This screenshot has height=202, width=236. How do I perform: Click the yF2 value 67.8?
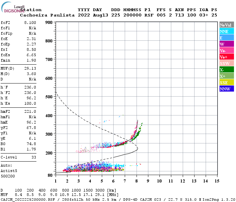pos(31,128)
